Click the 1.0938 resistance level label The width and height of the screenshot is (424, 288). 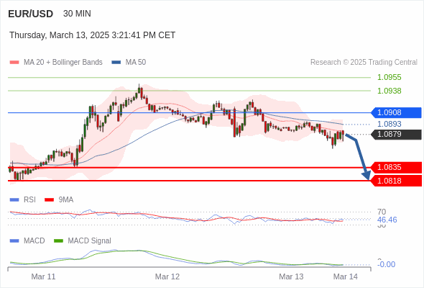pos(389,91)
